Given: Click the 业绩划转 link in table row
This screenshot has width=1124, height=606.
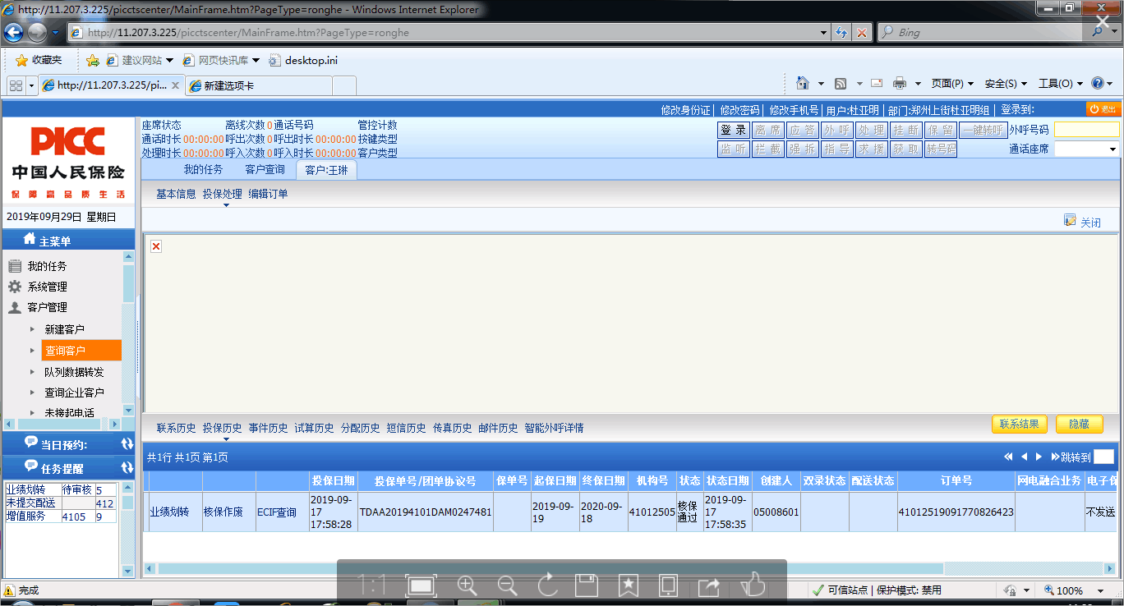Looking at the screenshot, I should [169, 512].
